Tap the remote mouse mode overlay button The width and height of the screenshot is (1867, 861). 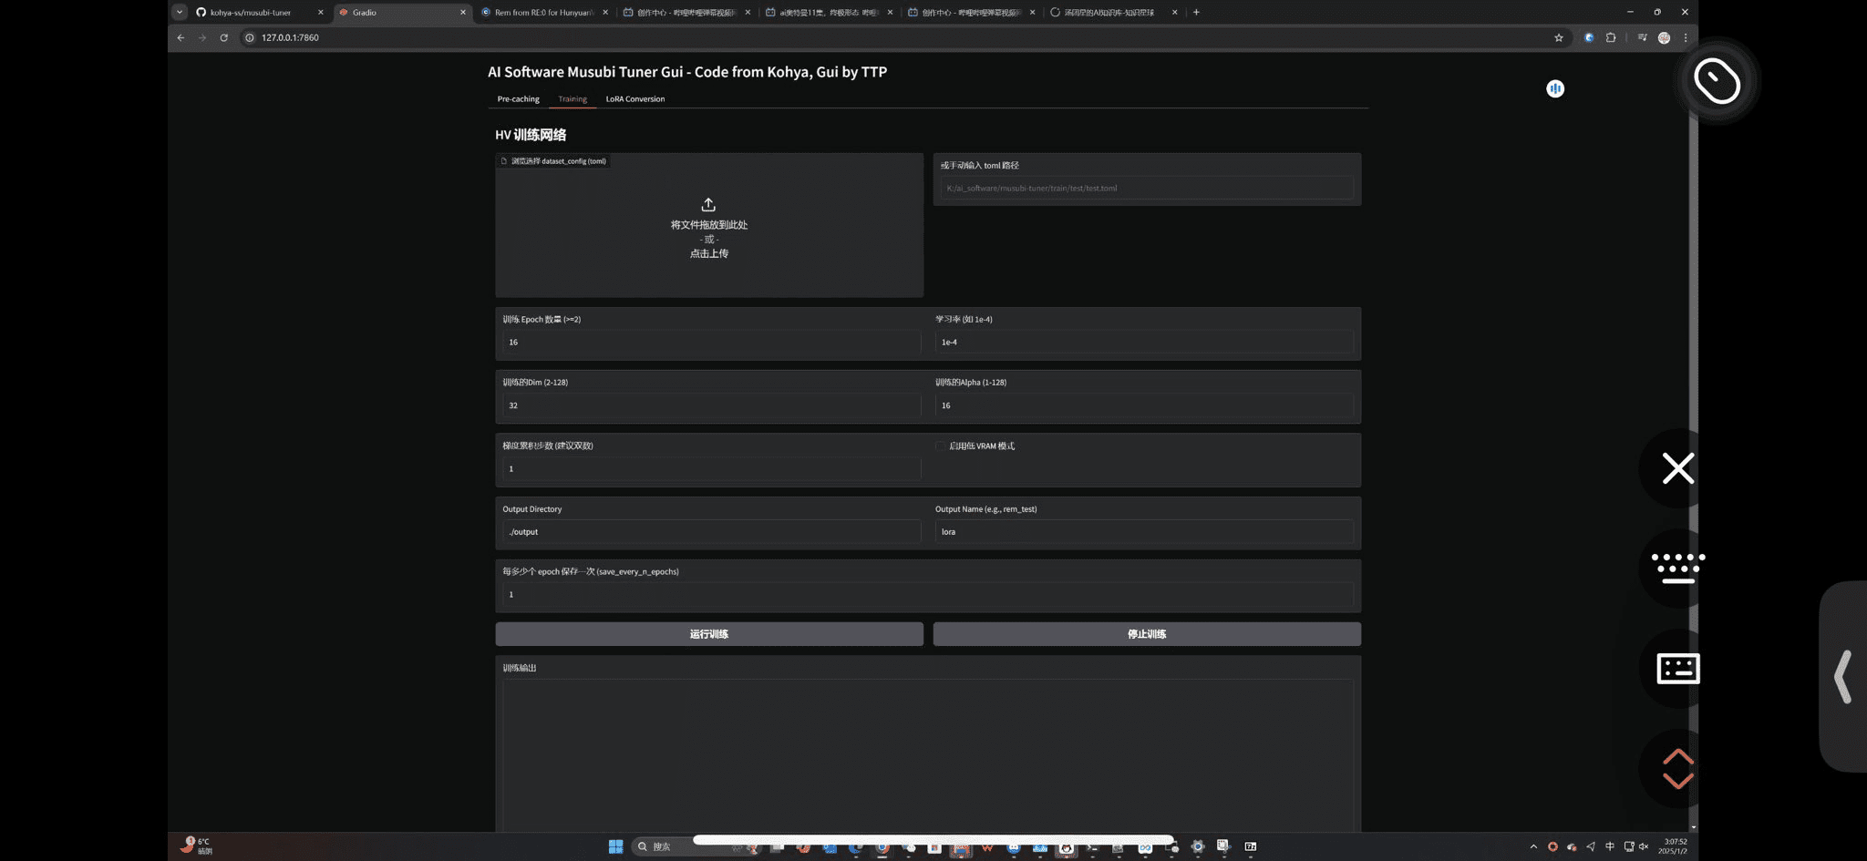pyautogui.click(x=1717, y=82)
